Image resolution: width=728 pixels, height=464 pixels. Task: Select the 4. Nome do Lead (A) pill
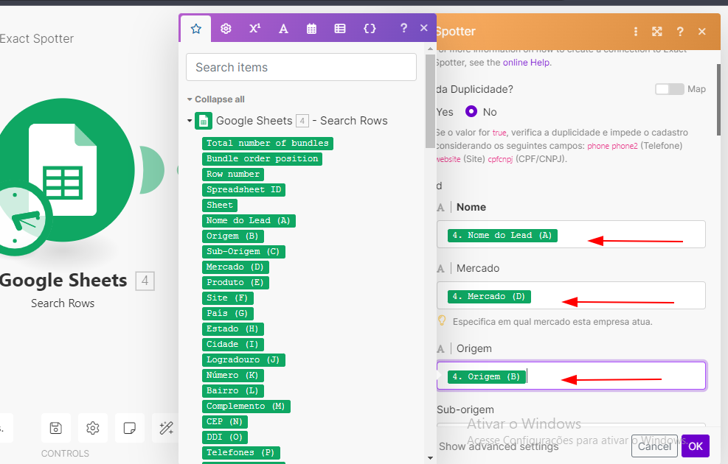click(502, 236)
